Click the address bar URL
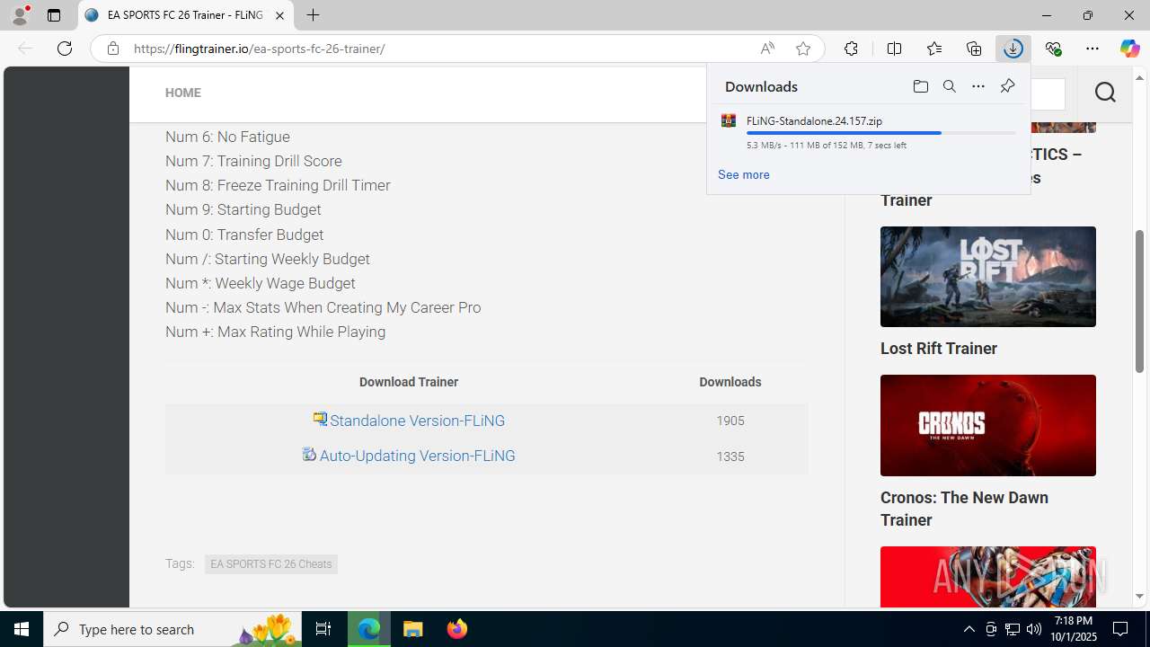 (x=260, y=49)
